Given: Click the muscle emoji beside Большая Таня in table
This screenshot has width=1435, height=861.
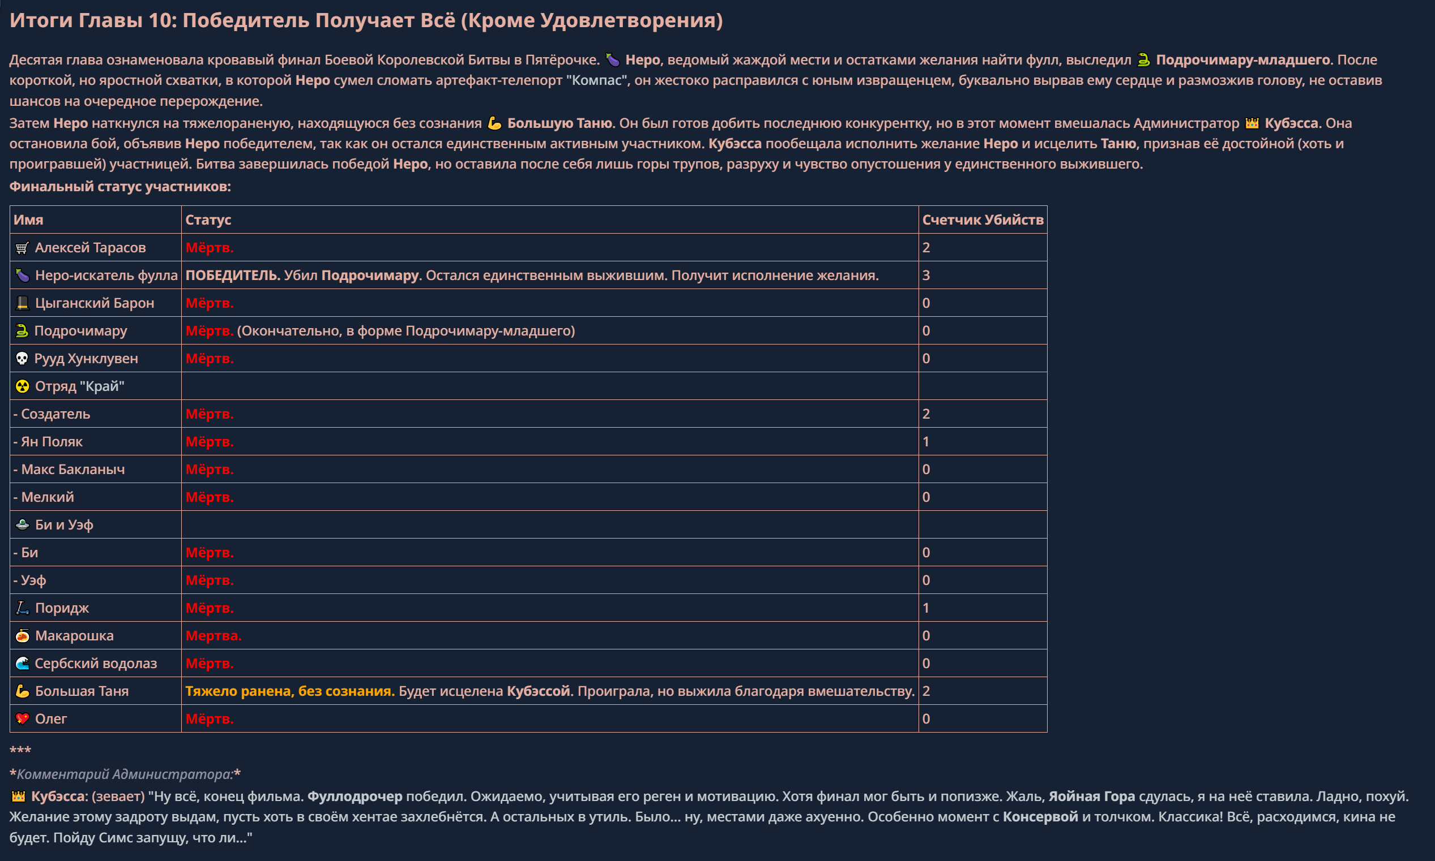Looking at the screenshot, I should [x=22, y=692].
